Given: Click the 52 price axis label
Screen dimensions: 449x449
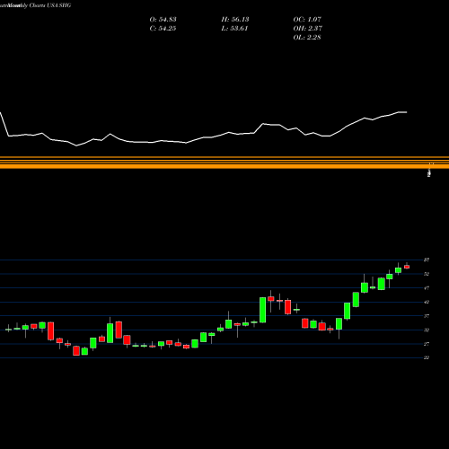Looking at the screenshot, I should click(x=427, y=274).
